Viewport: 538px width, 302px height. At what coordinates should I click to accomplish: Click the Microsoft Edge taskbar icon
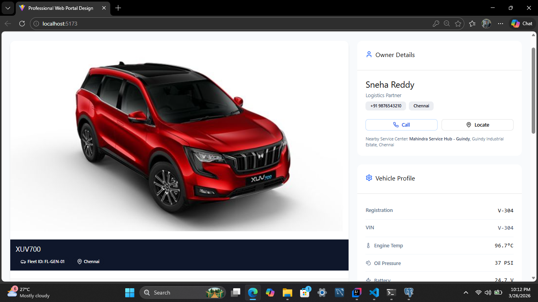tap(252, 293)
